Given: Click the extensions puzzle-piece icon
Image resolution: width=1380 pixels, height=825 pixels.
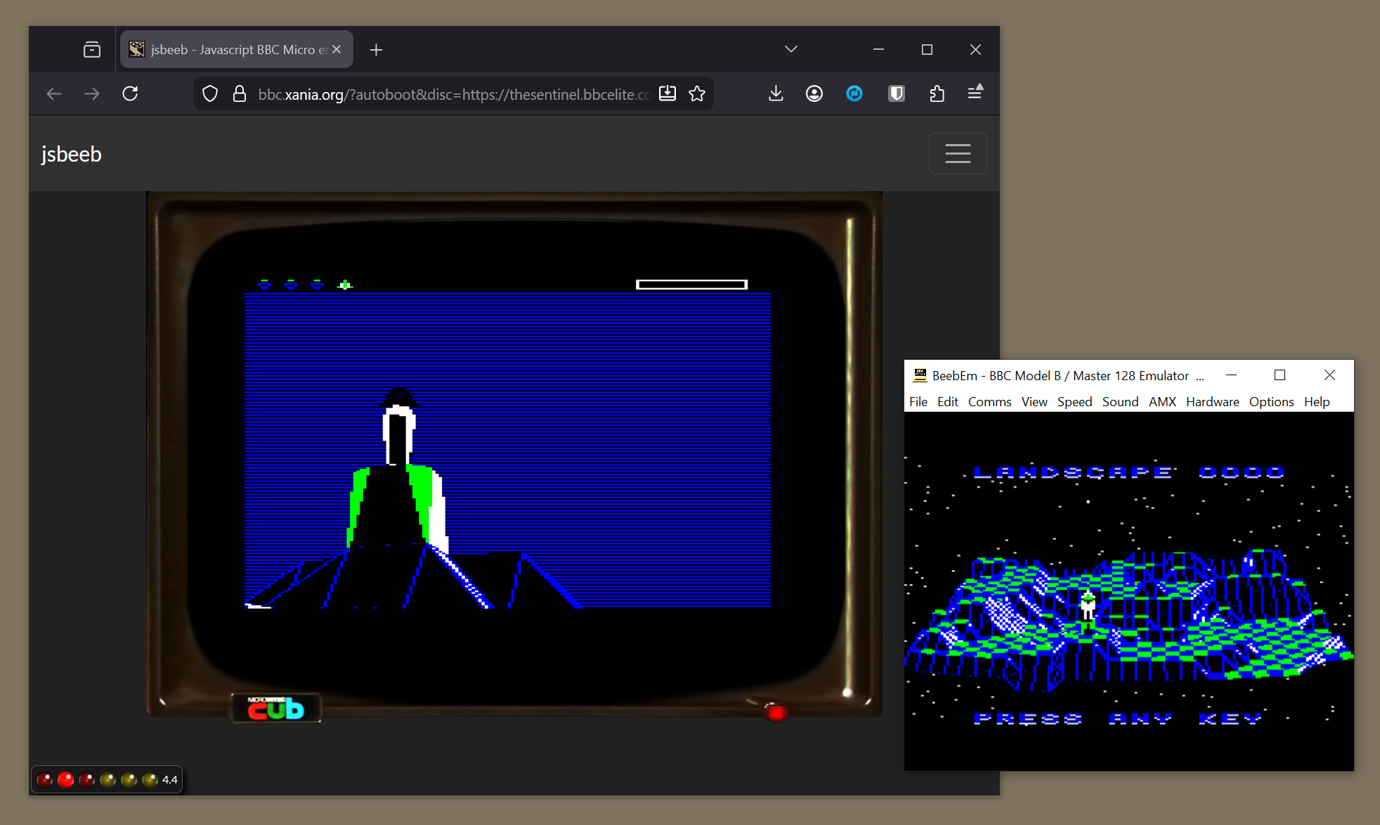Looking at the screenshot, I should click(937, 93).
